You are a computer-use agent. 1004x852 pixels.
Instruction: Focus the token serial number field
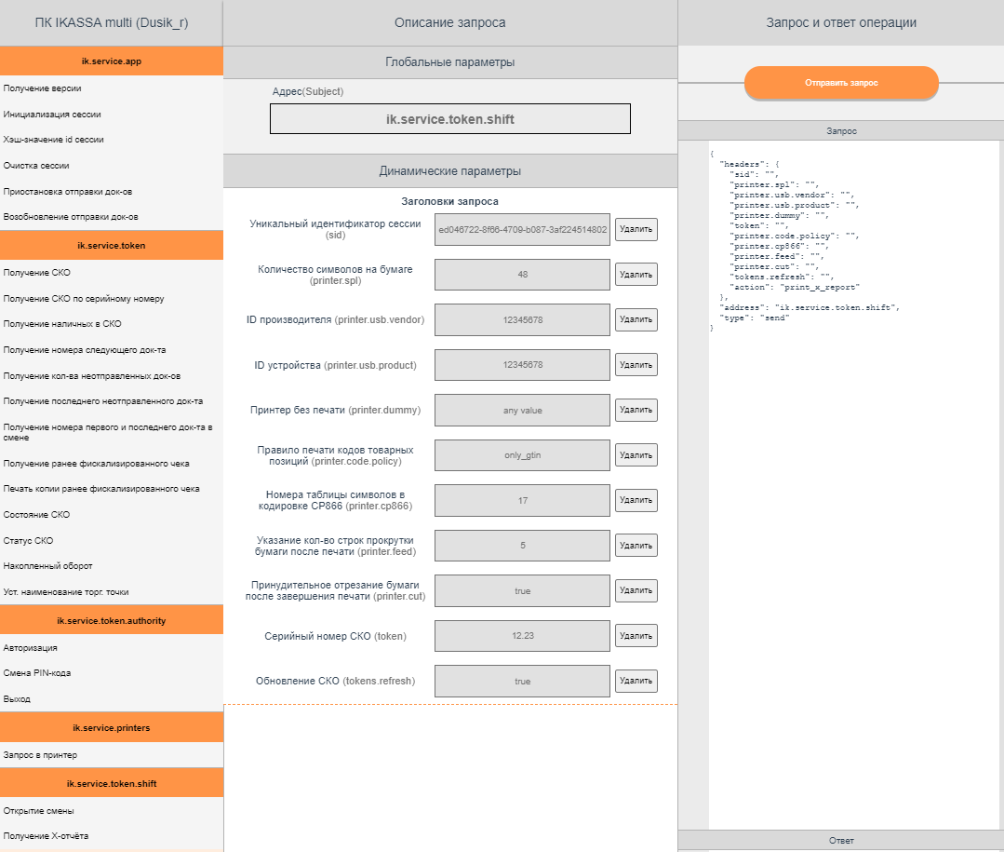522,636
